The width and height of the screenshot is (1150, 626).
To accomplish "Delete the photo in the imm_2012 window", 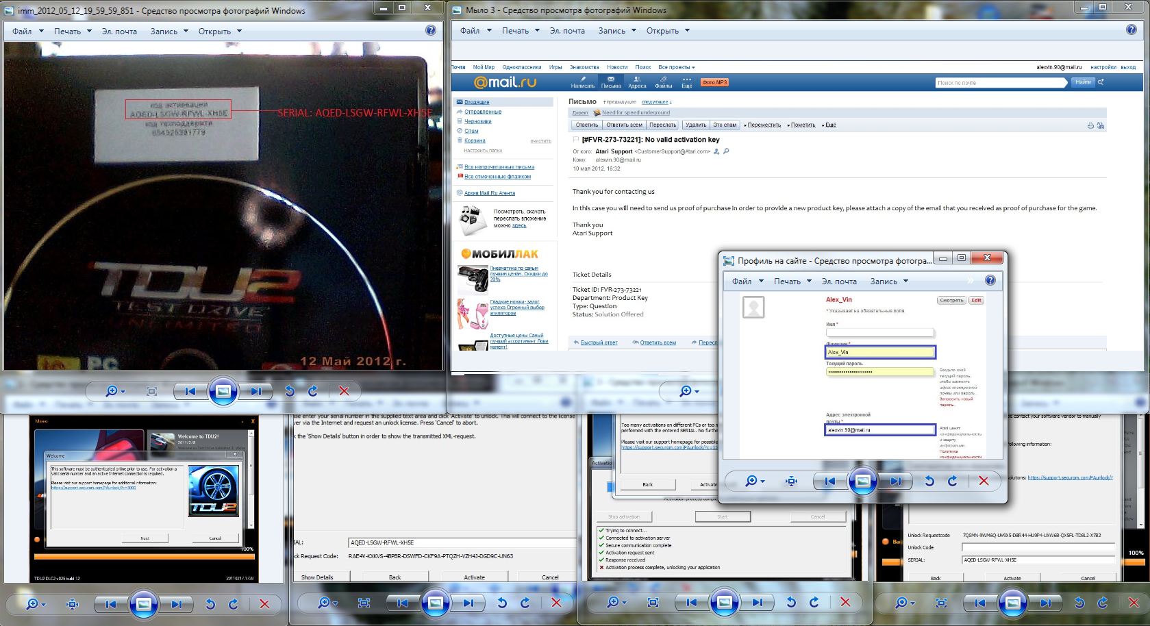I will (344, 391).
